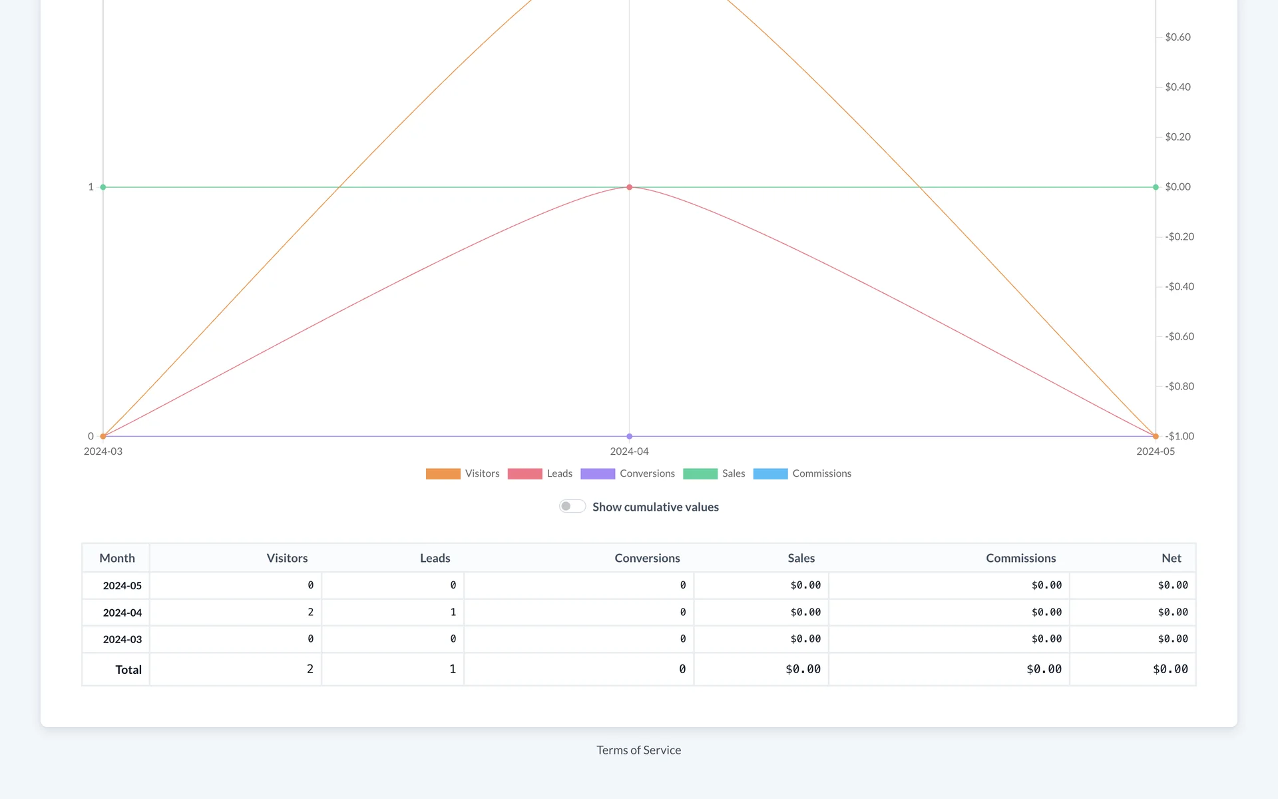Select the 2024-05 table row label
This screenshot has width=1278, height=799.
click(122, 586)
